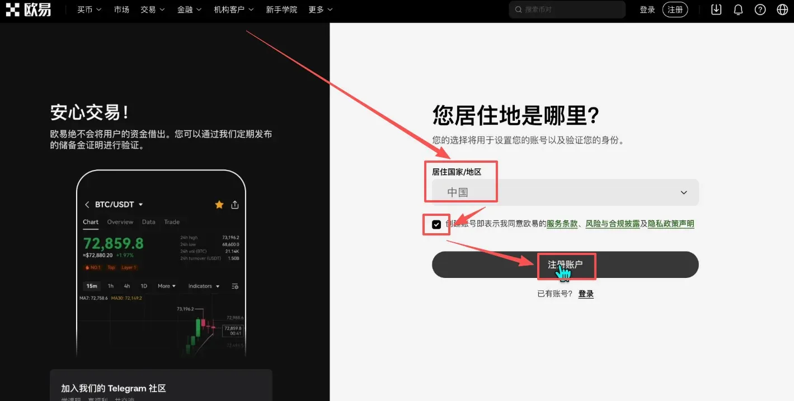This screenshot has width=794, height=401.
Task: Expand the More timeframe dropdown
Action: 166,286
